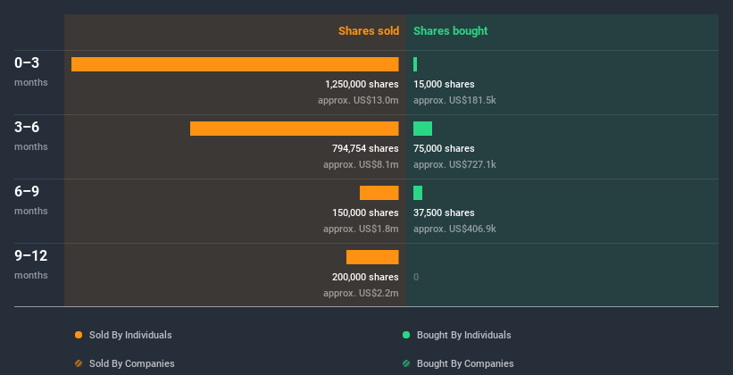Click the orange Sold By Individuals legend dot
Screen dimensions: 733x375
(x=79, y=335)
